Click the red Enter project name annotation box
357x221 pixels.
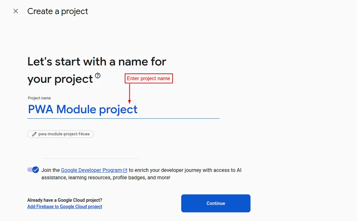tap(149, 78)
